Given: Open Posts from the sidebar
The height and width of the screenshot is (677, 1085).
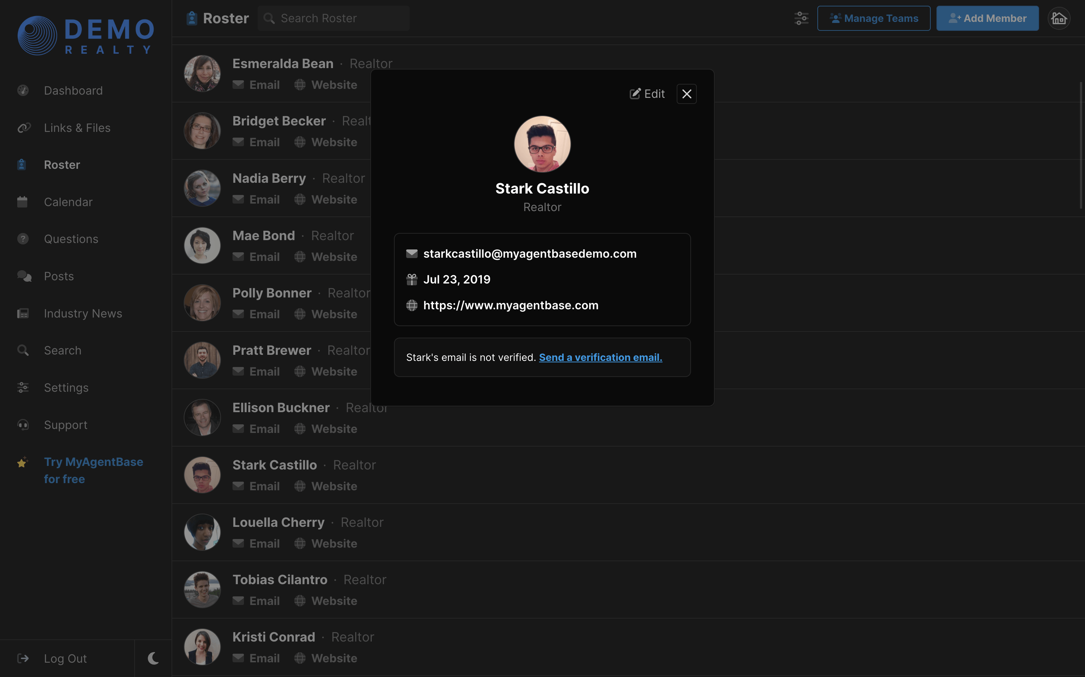Looking at the screenshot, I should point(59,276).
